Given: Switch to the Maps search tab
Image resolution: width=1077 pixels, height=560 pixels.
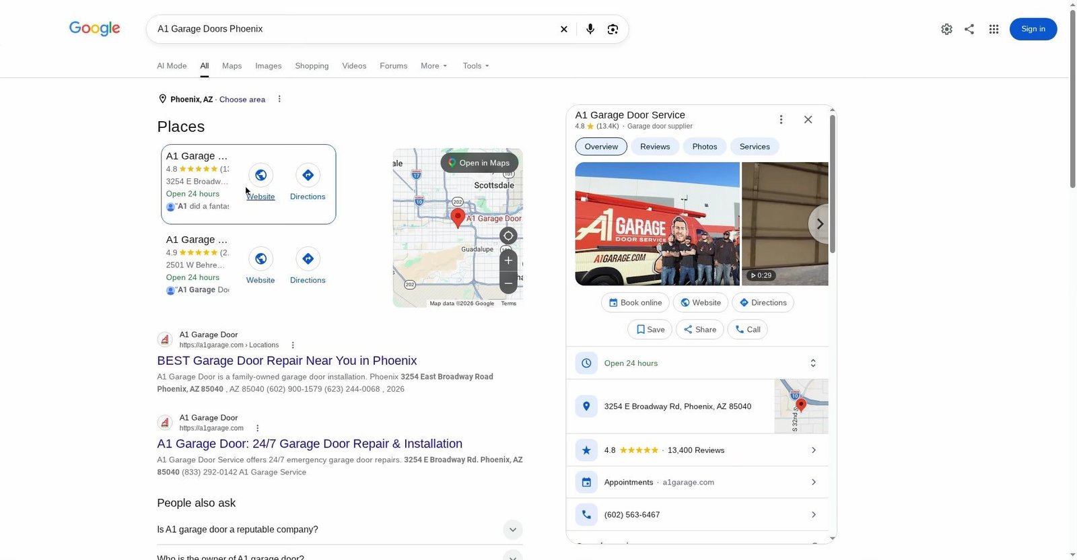Looking at the screenshot, I should tap(232, 66).
